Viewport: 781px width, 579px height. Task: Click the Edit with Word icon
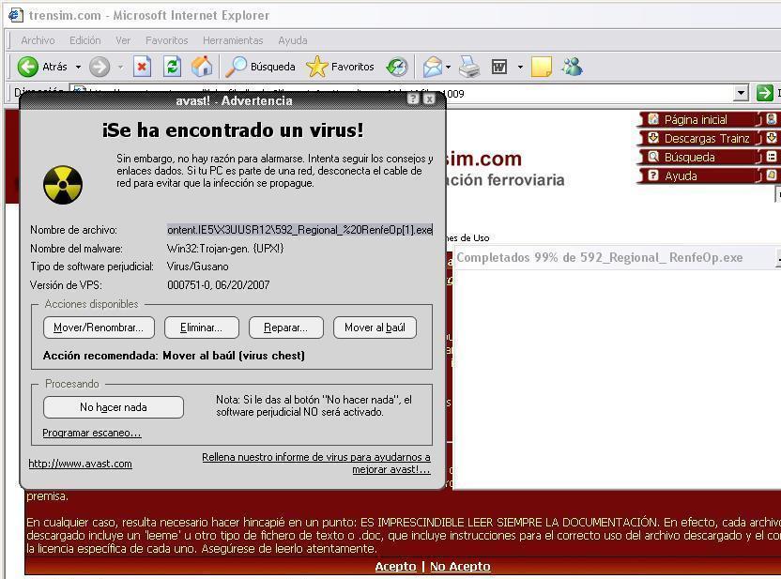[498, 67]
